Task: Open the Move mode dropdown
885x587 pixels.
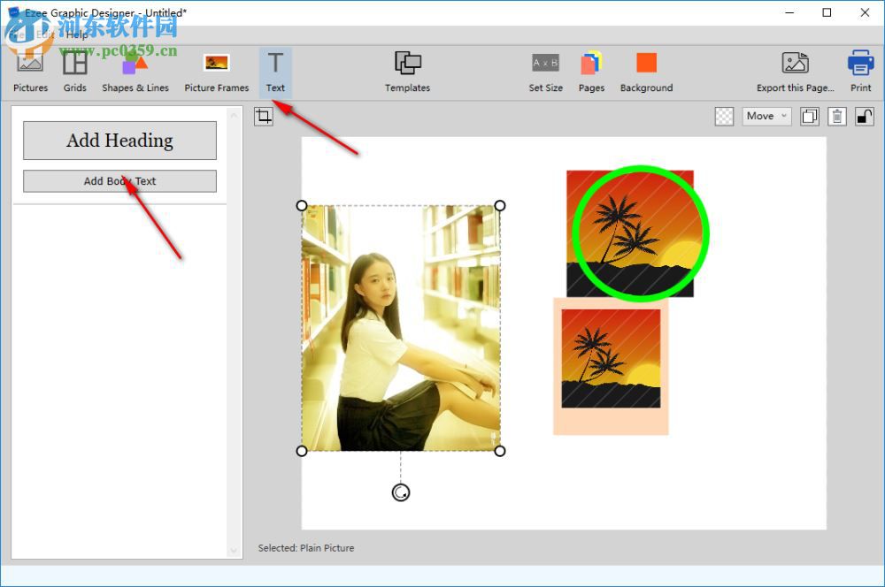Action: point(766,116)
